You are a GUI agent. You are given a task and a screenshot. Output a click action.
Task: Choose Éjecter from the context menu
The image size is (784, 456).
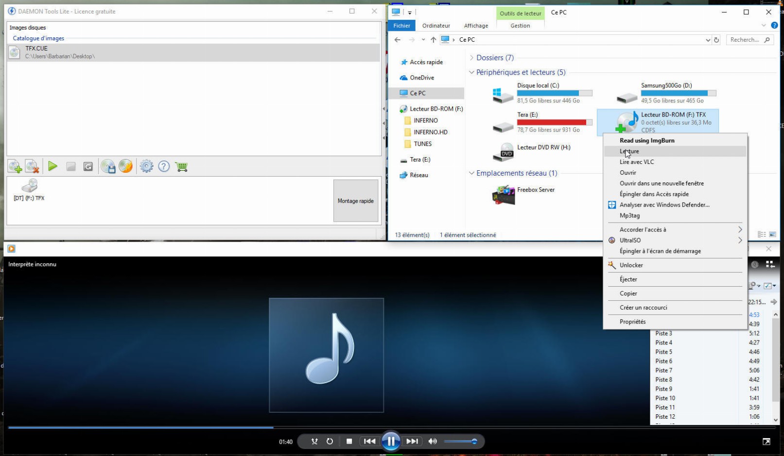(628, 279)
